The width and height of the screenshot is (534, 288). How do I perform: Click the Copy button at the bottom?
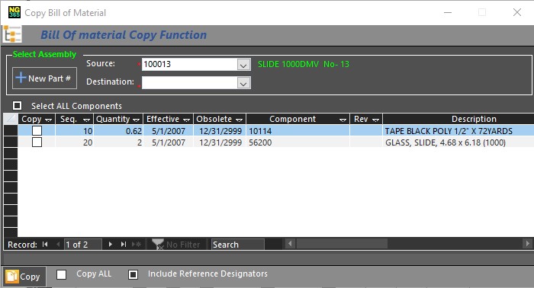coord(24,277)
